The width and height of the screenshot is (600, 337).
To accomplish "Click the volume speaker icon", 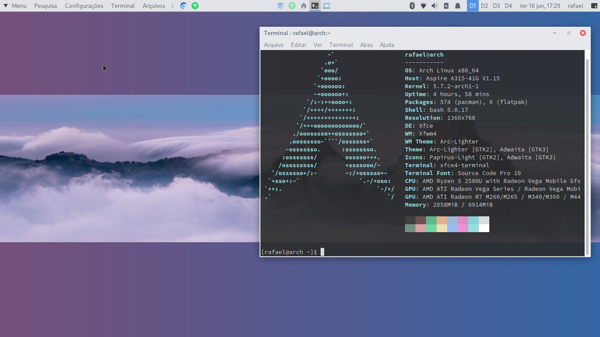I will click(x=435, y=6).
